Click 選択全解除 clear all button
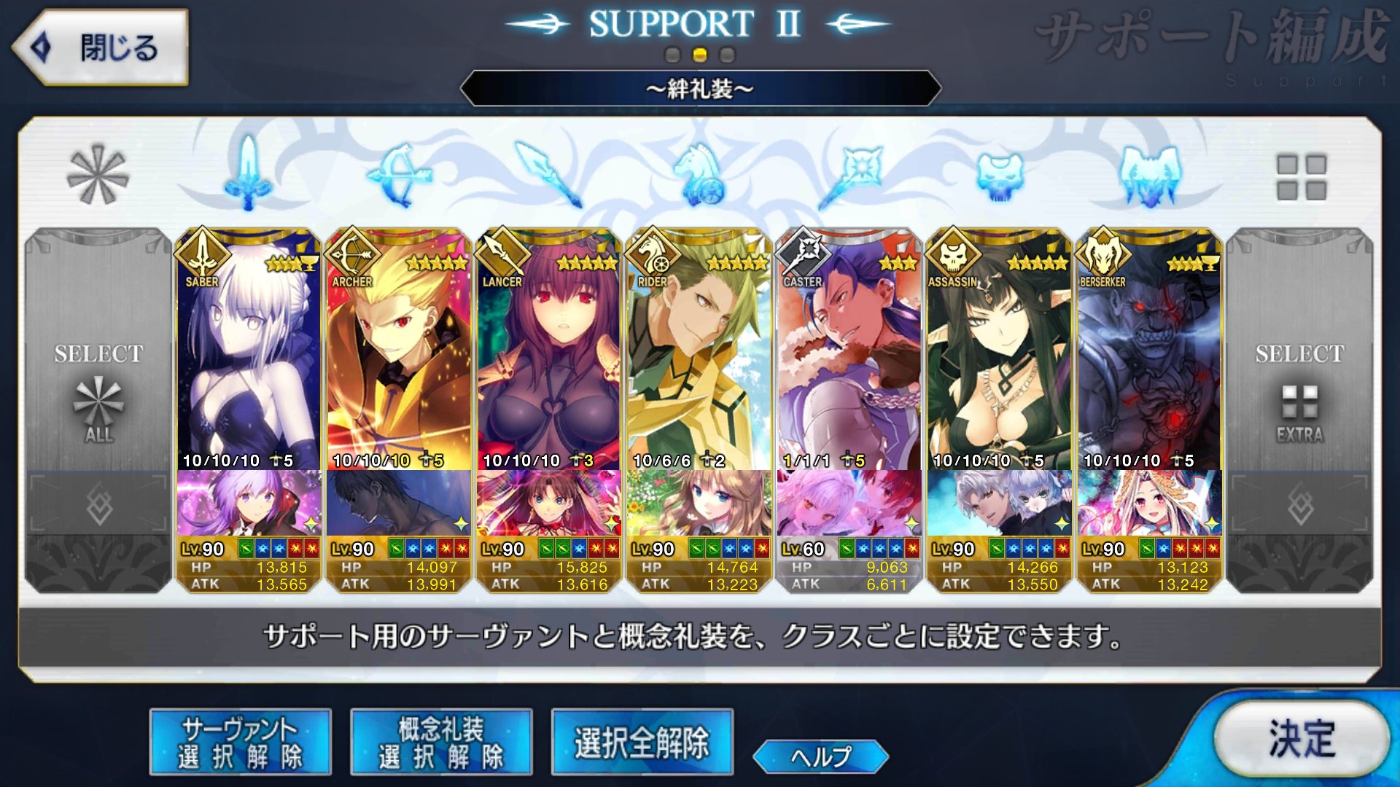Viewport: 1400px width, 787px height. [x=642, y=742]
